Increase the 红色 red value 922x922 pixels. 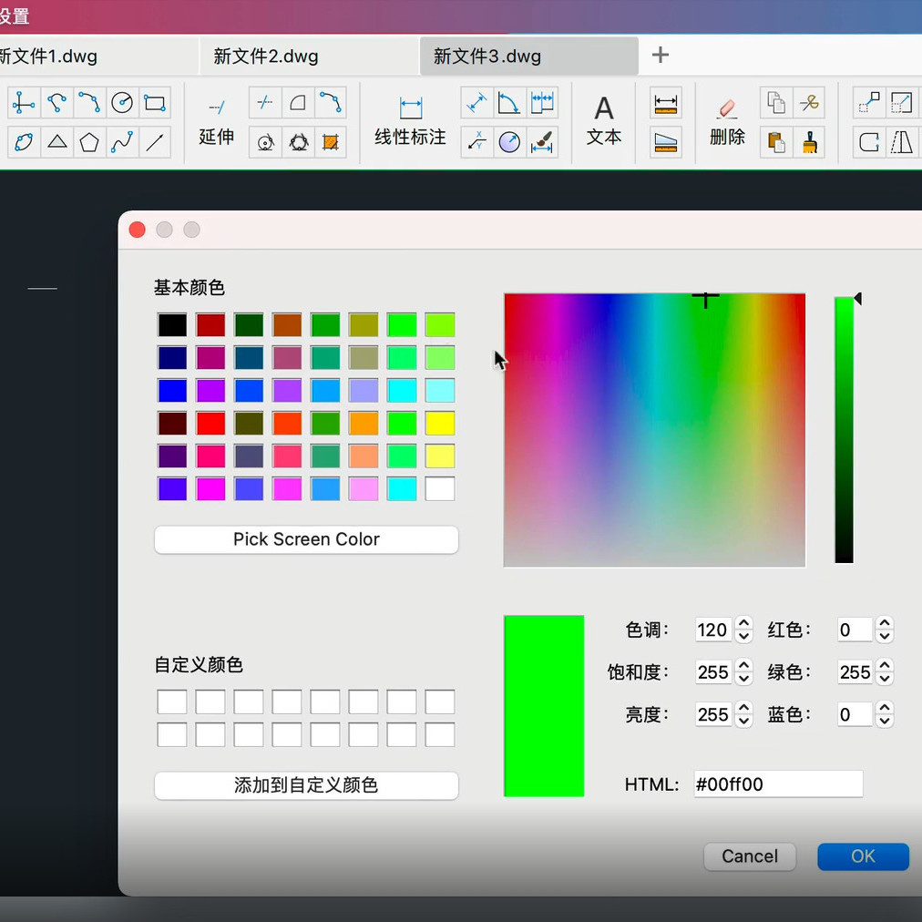point(885,622)
